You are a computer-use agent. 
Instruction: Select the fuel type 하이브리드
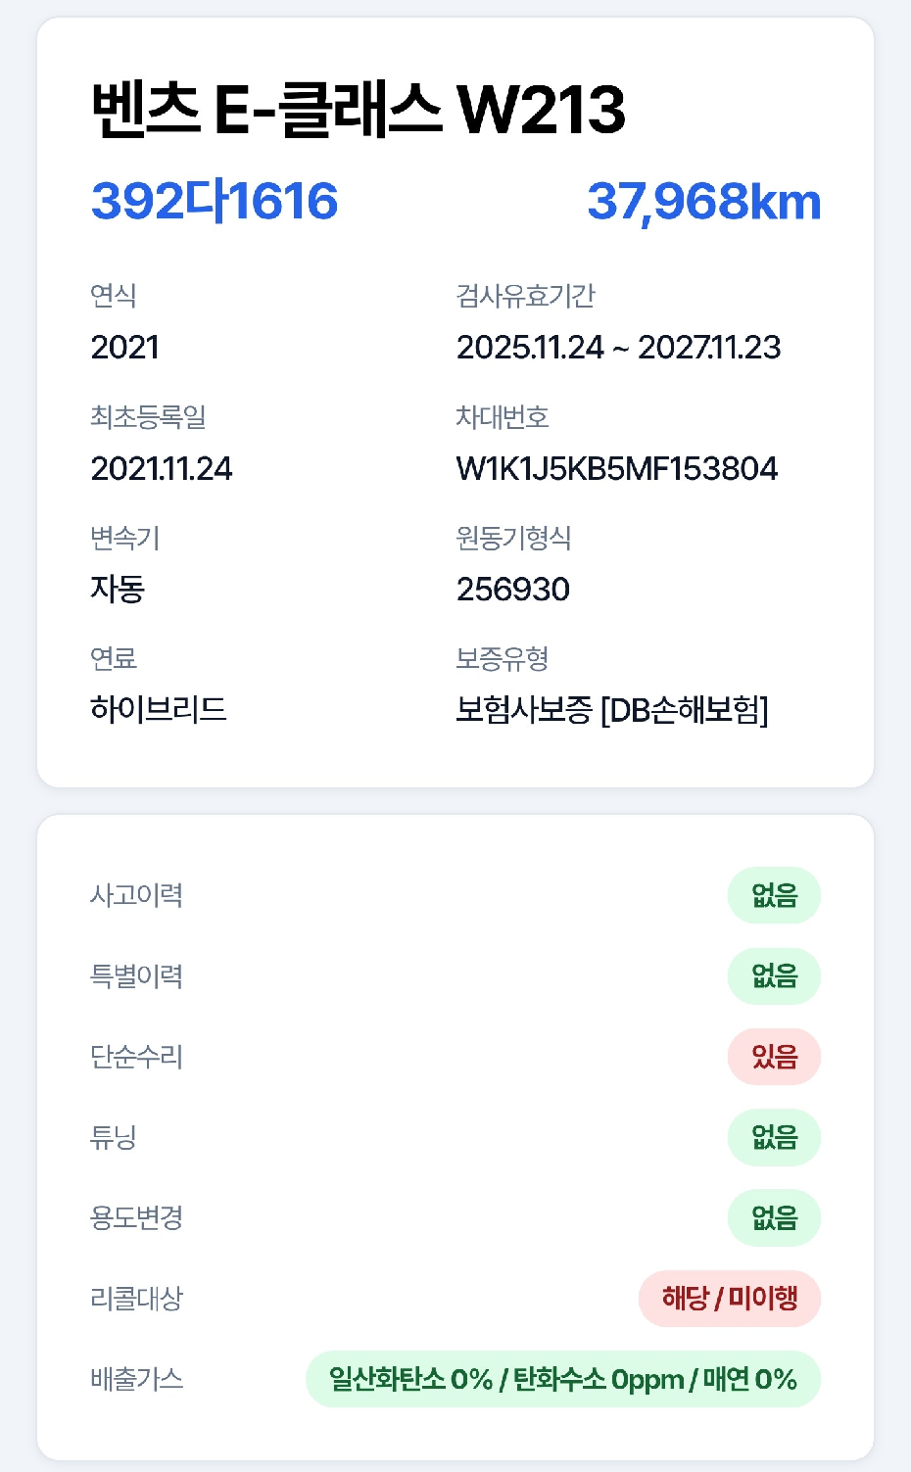[159, 709]
